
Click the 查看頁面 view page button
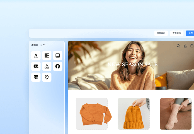click(177, 33)
